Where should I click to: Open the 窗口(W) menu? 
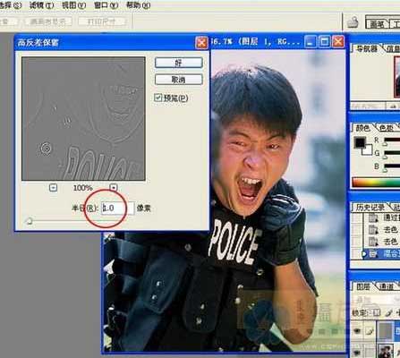[106, 5]
